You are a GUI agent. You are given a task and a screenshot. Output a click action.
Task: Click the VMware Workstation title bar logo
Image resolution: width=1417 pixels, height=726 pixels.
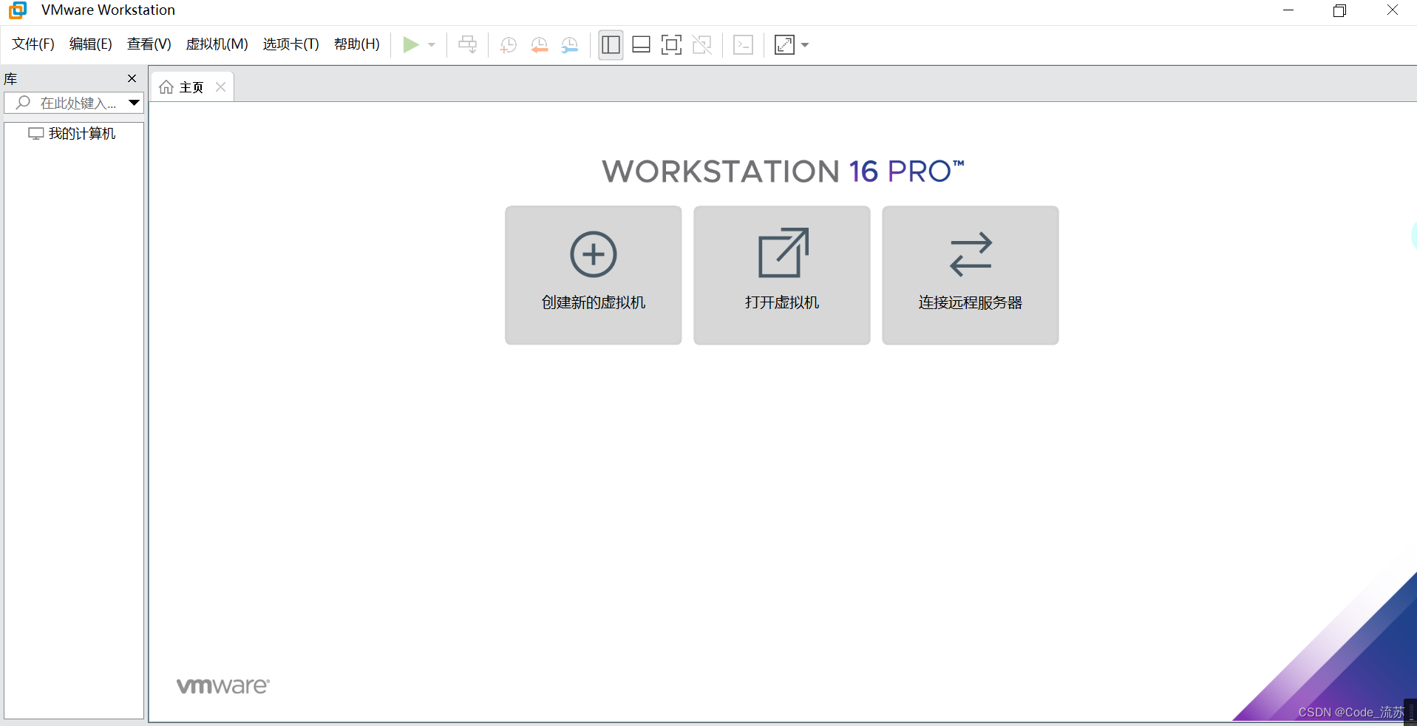(x=18, y=10)
